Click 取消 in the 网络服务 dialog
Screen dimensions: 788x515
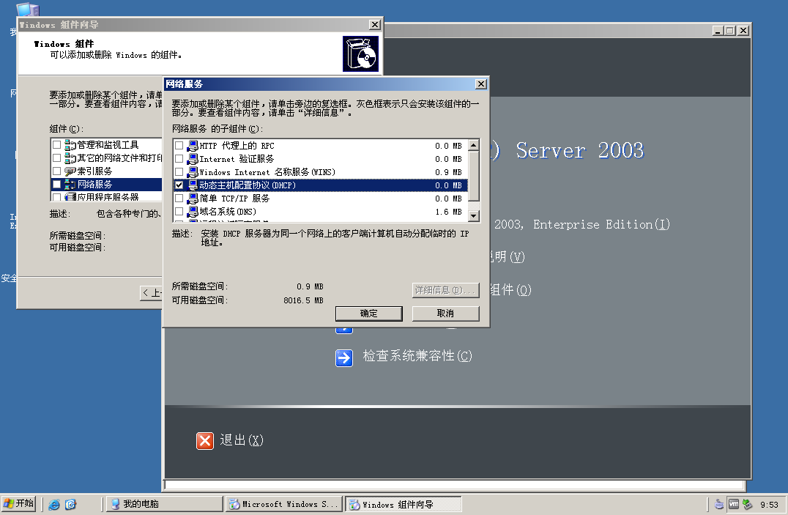(446, 314)
